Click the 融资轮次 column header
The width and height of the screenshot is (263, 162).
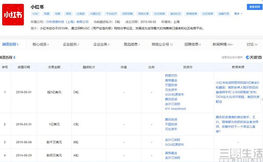tap(89, 67)
